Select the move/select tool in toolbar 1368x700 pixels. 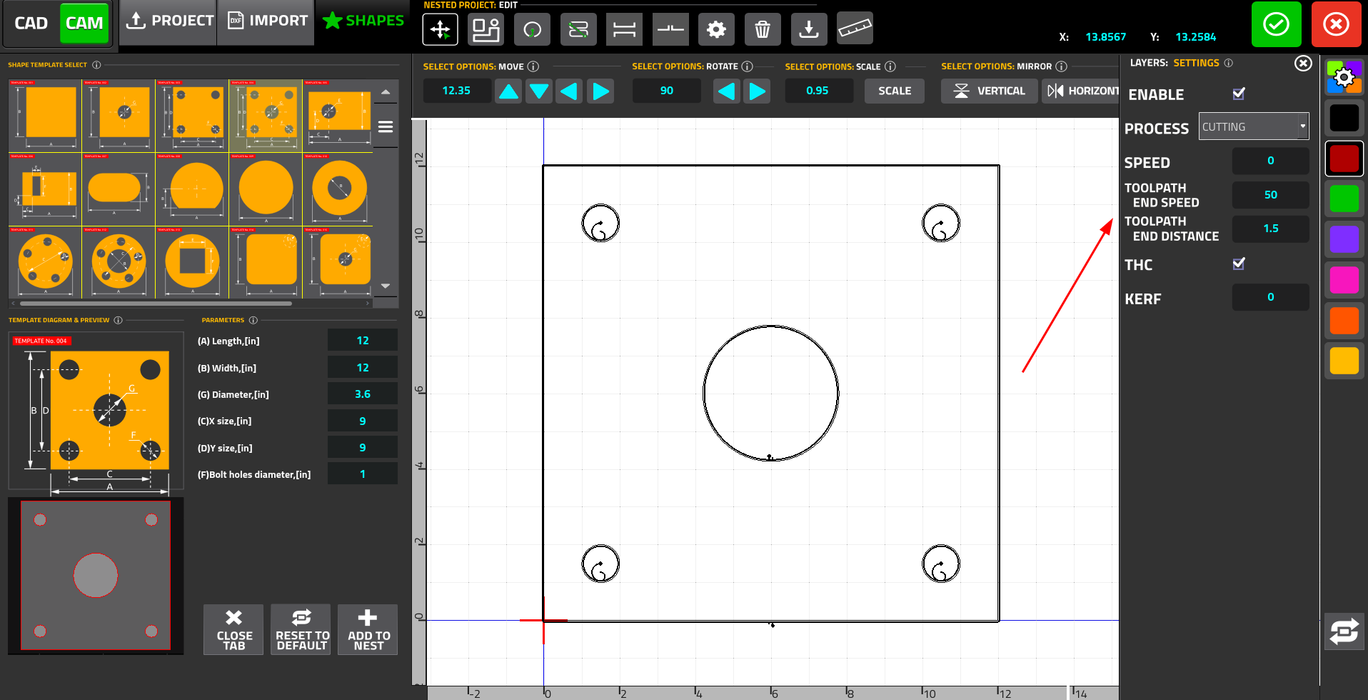(x=440, y=29)
